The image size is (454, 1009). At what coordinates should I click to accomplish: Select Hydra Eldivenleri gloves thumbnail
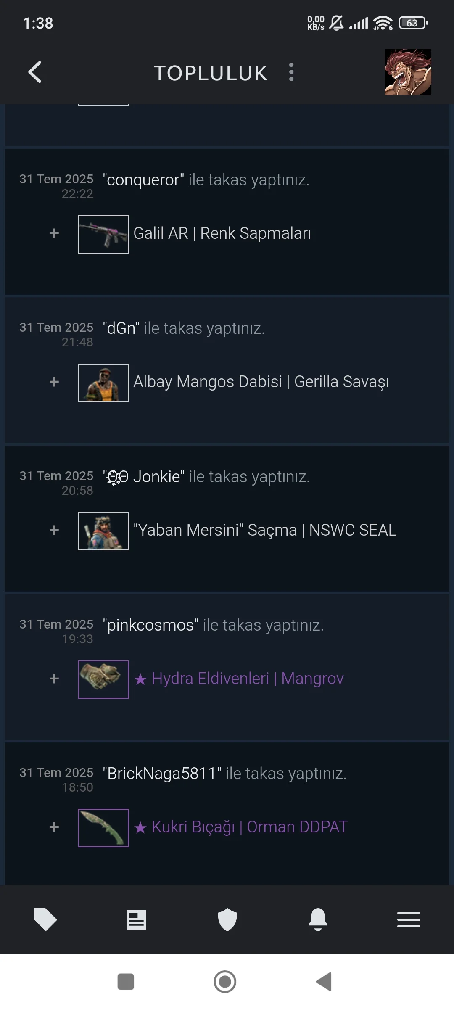click(103, 679)
